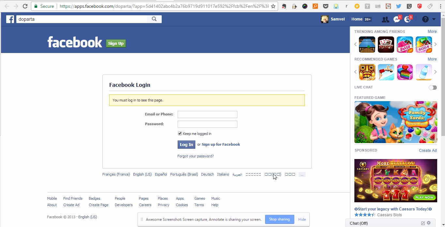Open the Friend Requests icon

(385, 20)
